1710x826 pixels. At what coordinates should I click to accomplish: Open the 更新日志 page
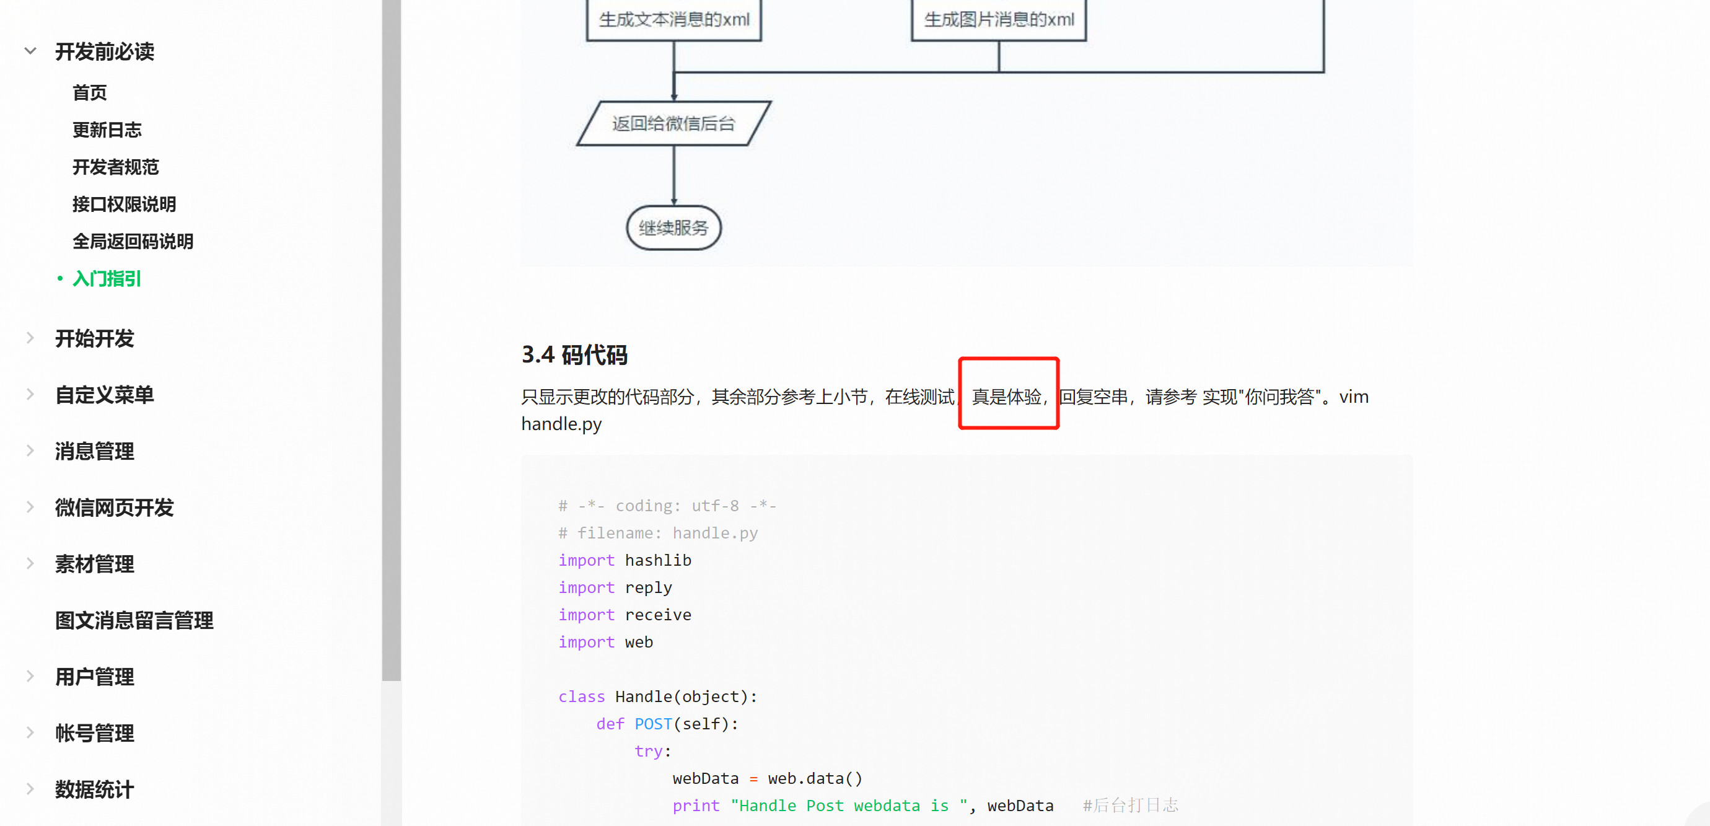107,130
